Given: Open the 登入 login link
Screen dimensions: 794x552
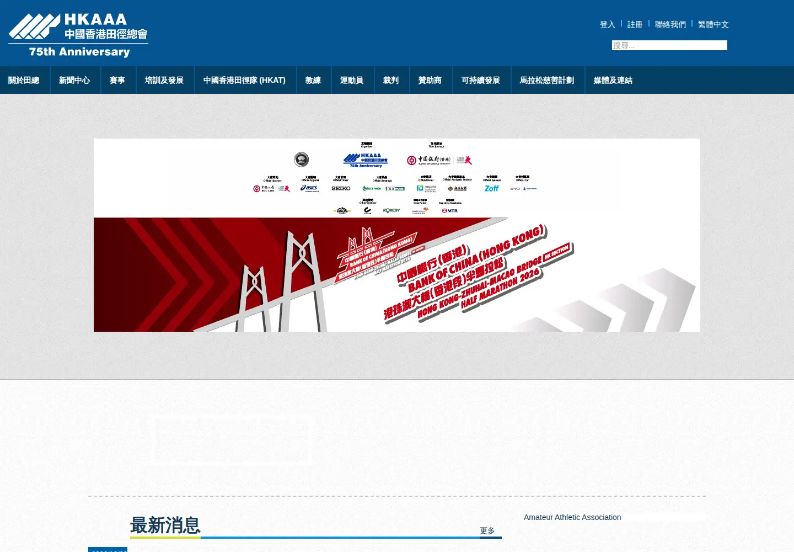Looking at the screenshot, I should (607, 24).
